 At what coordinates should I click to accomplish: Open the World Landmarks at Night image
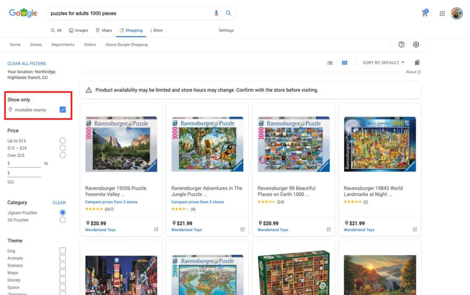pyautogui.click(x=380, y=144)
